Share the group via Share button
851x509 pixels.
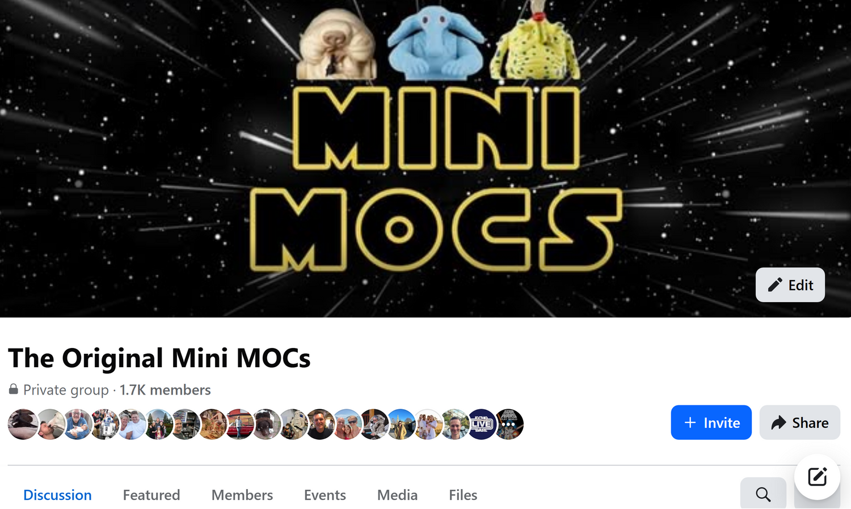tap(799, 422)
